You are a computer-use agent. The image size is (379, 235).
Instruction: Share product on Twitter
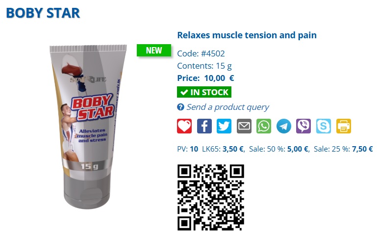click(224, 126)
